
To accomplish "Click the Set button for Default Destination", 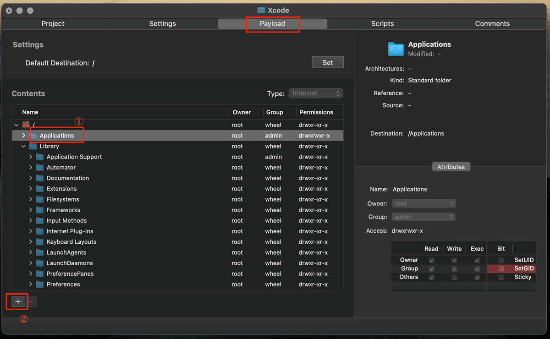I will (327, 62).
